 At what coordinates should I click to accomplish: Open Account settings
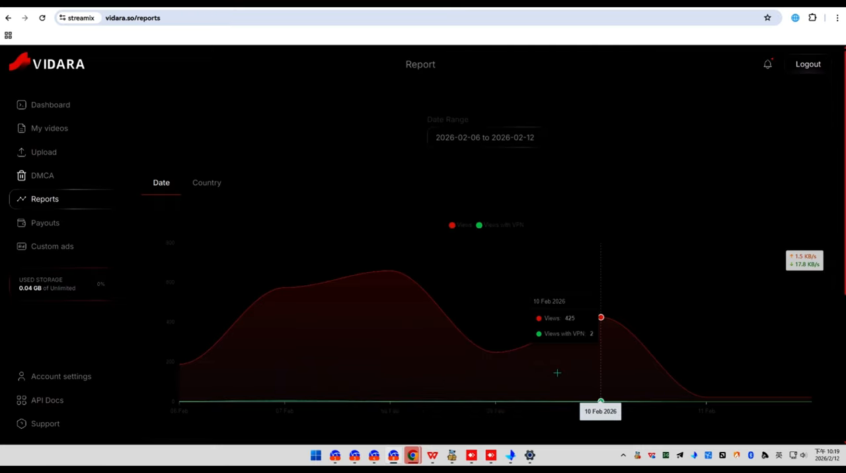coord(61,377)
